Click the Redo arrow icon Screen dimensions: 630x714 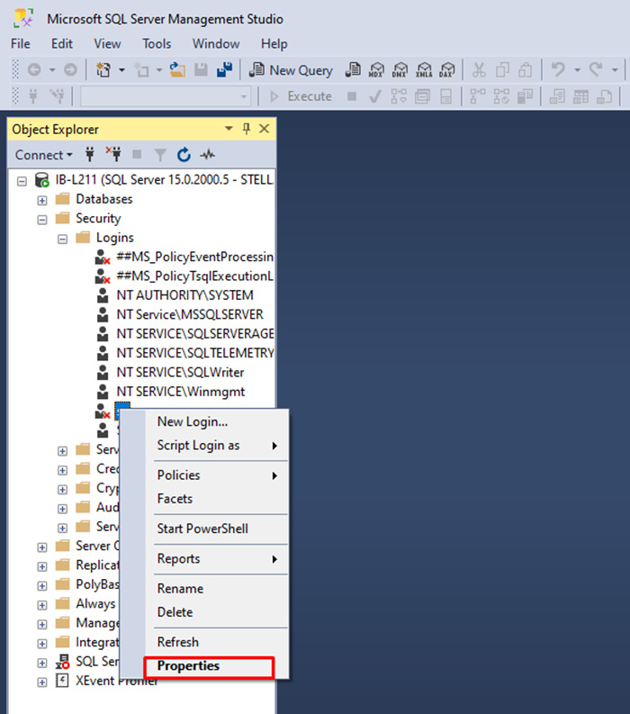[596, 70]
